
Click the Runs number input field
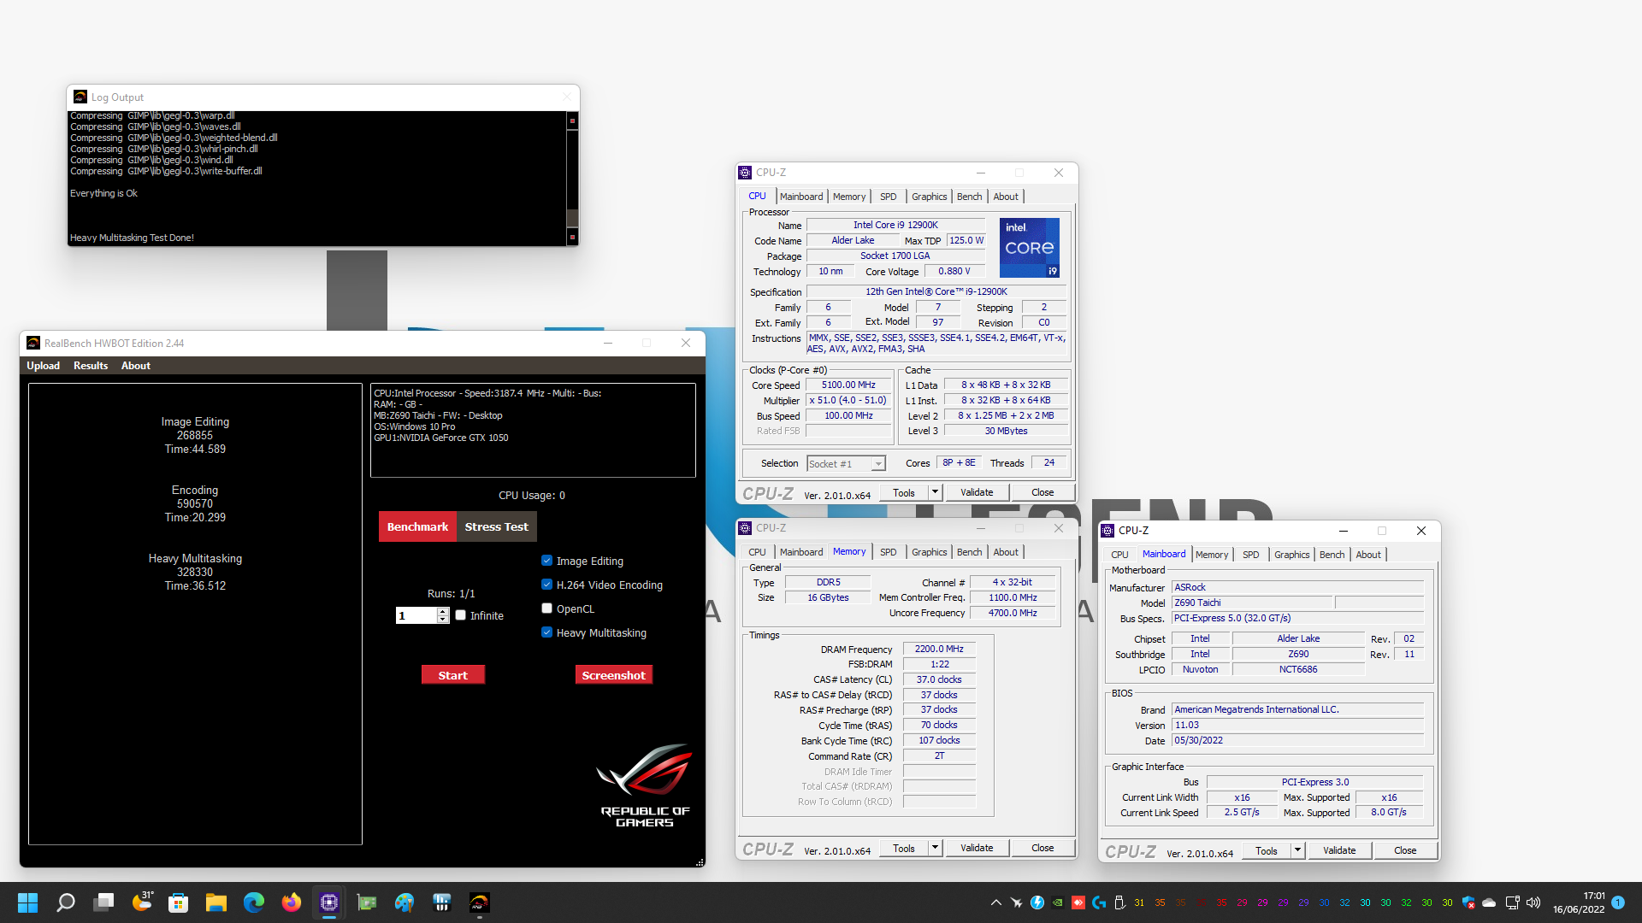tap(416, 615)
